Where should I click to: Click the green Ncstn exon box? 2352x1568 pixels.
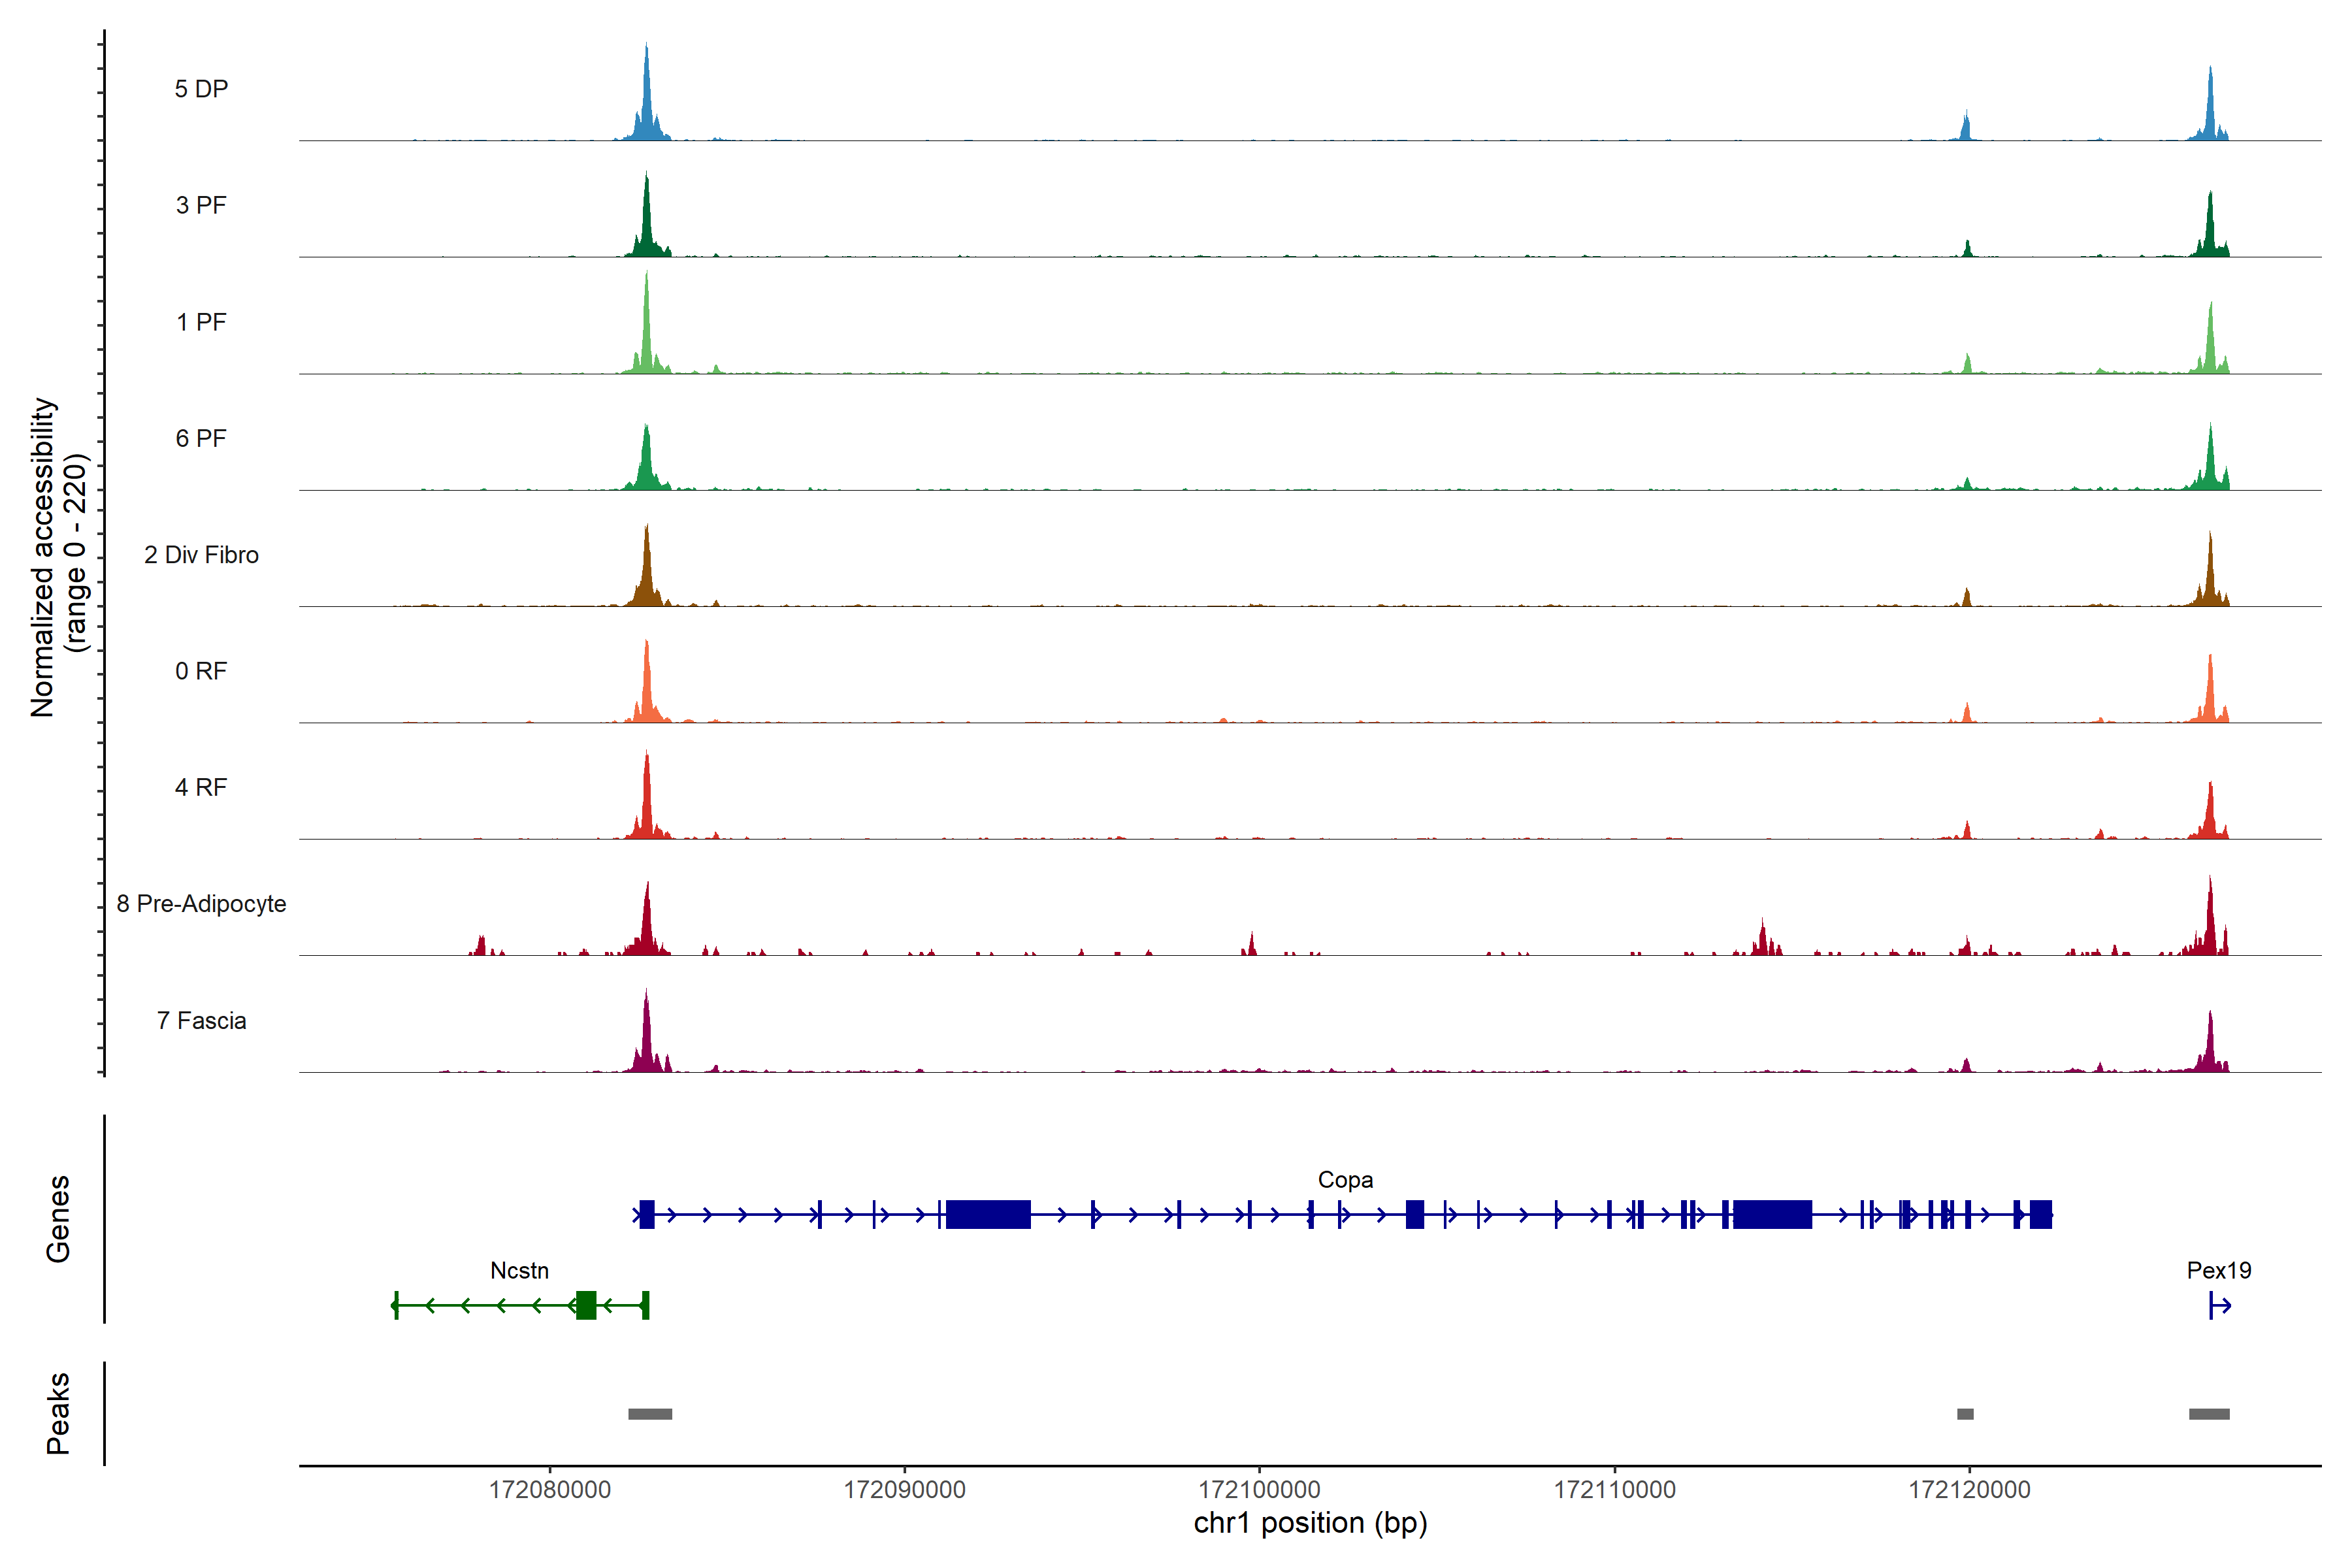point(586,1305)
